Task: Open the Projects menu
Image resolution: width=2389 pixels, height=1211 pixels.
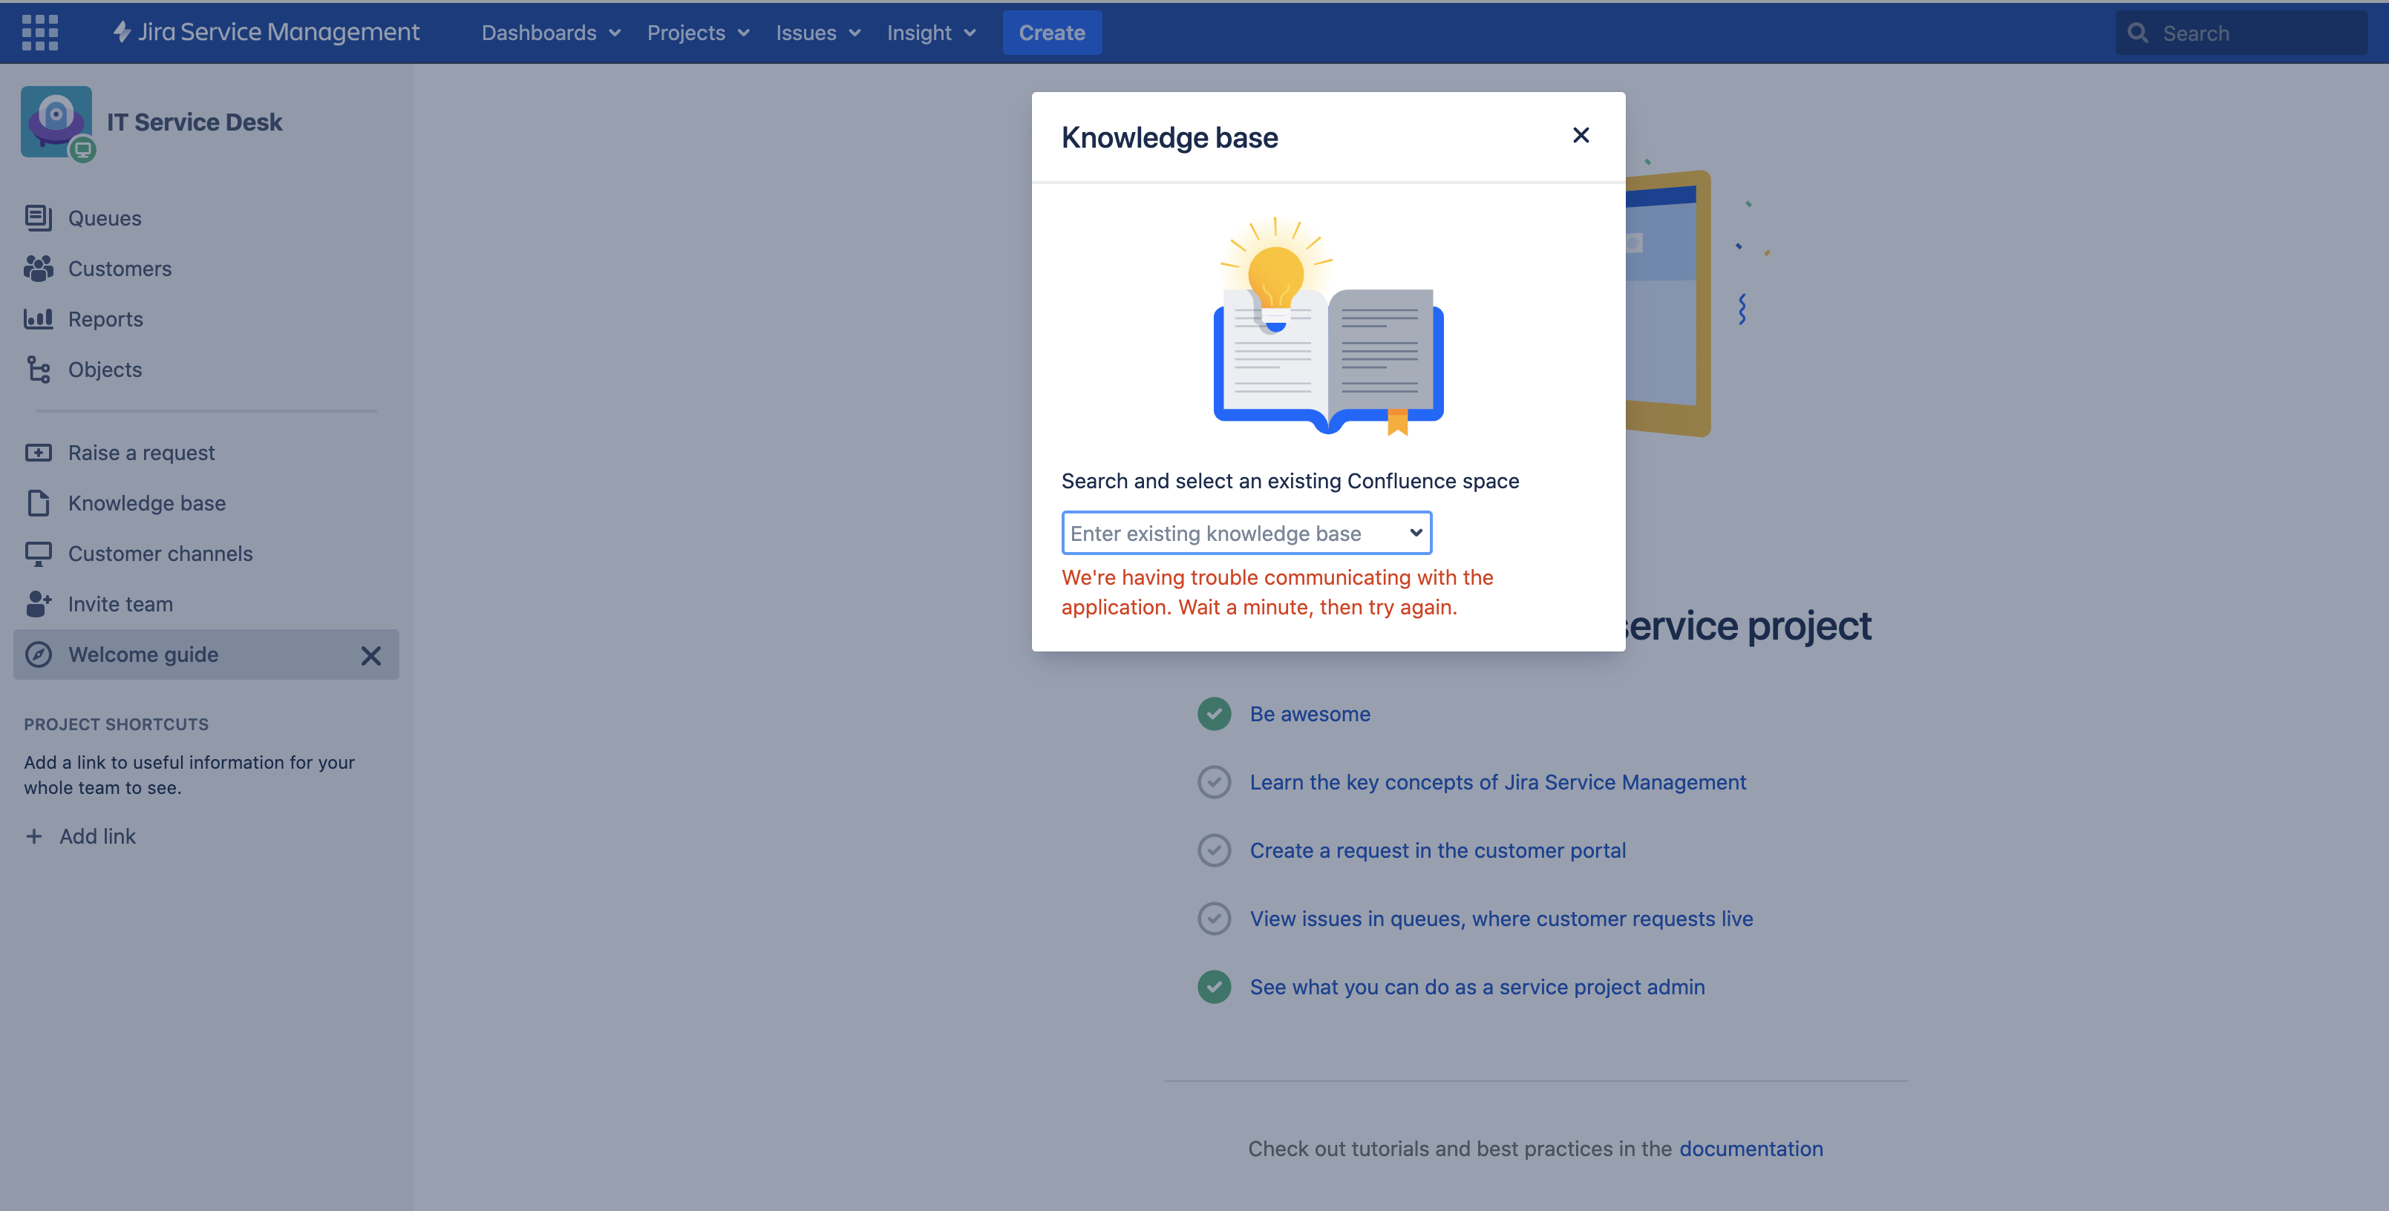Action: point(697,33)
